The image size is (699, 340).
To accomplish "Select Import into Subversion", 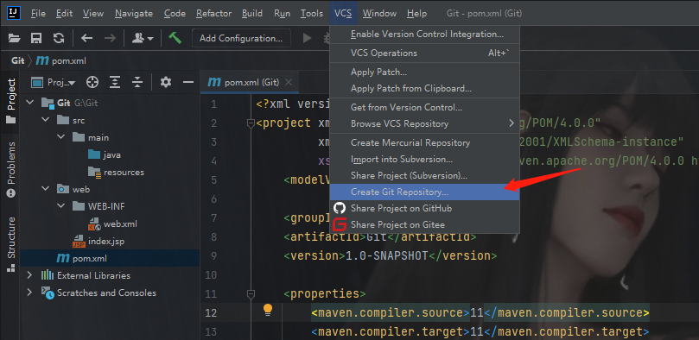I will 424,160.
